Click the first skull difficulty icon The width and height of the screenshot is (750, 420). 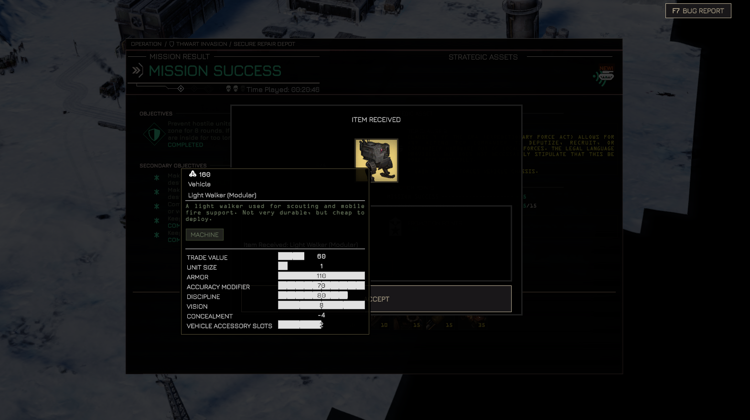[x=228, y=89]
